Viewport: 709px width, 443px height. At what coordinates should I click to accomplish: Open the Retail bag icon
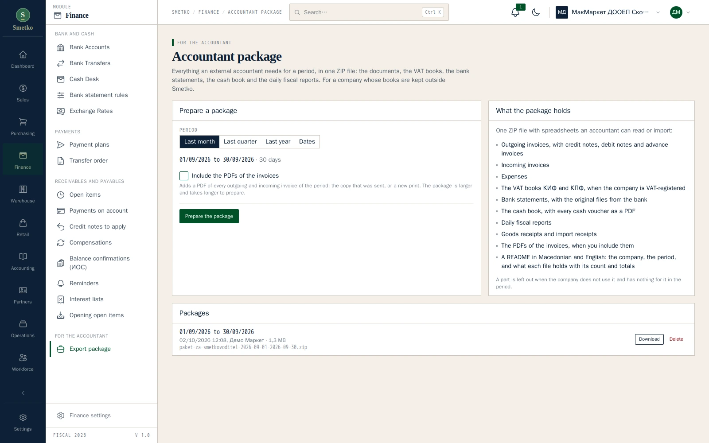click(x=23, y=223)
